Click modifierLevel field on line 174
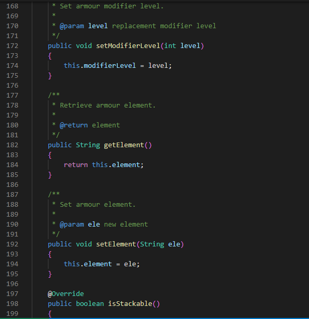The image size is (309, 319). click(x=110, y=66)
